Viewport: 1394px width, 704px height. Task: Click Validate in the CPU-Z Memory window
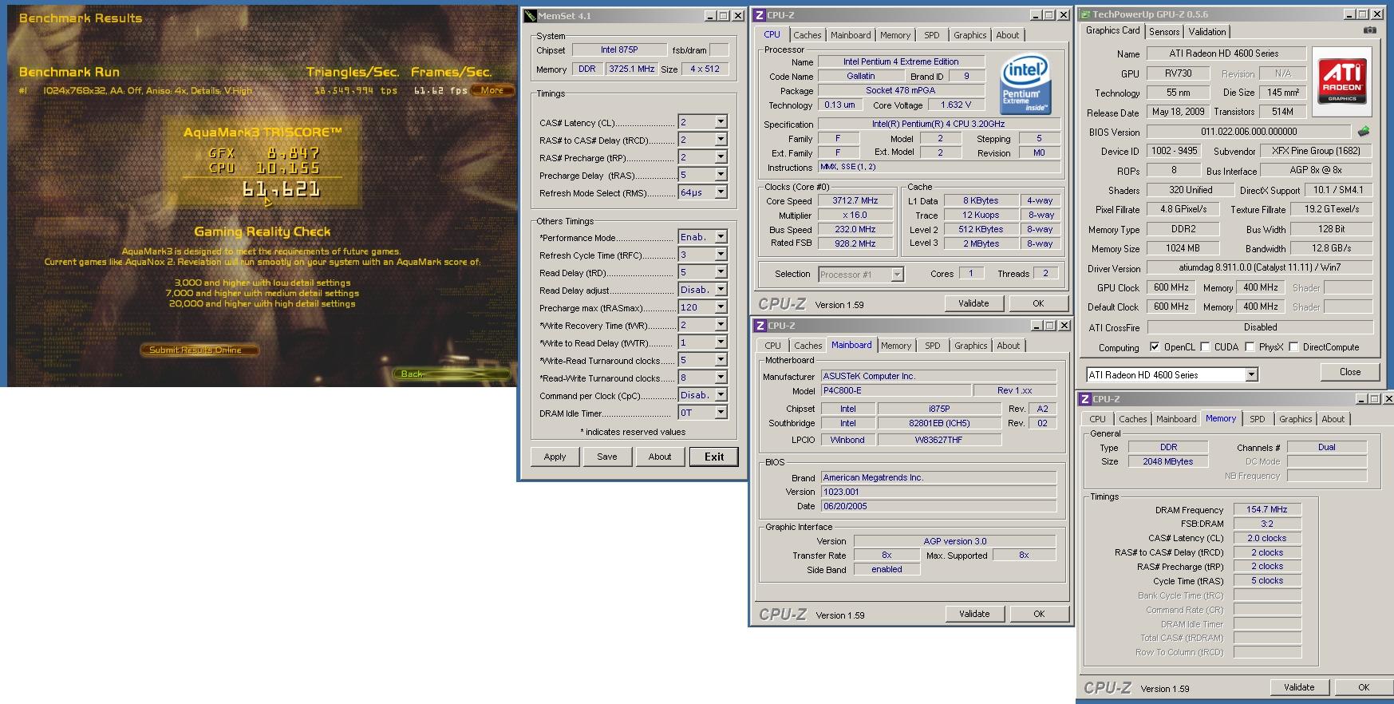[x=1299, y=687]
